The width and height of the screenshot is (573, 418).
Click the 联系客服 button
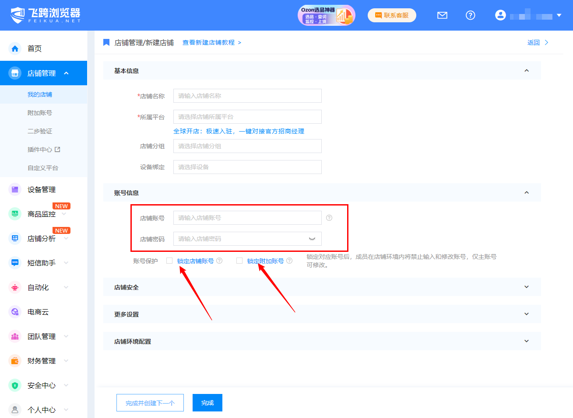click(x=392, y=15)
